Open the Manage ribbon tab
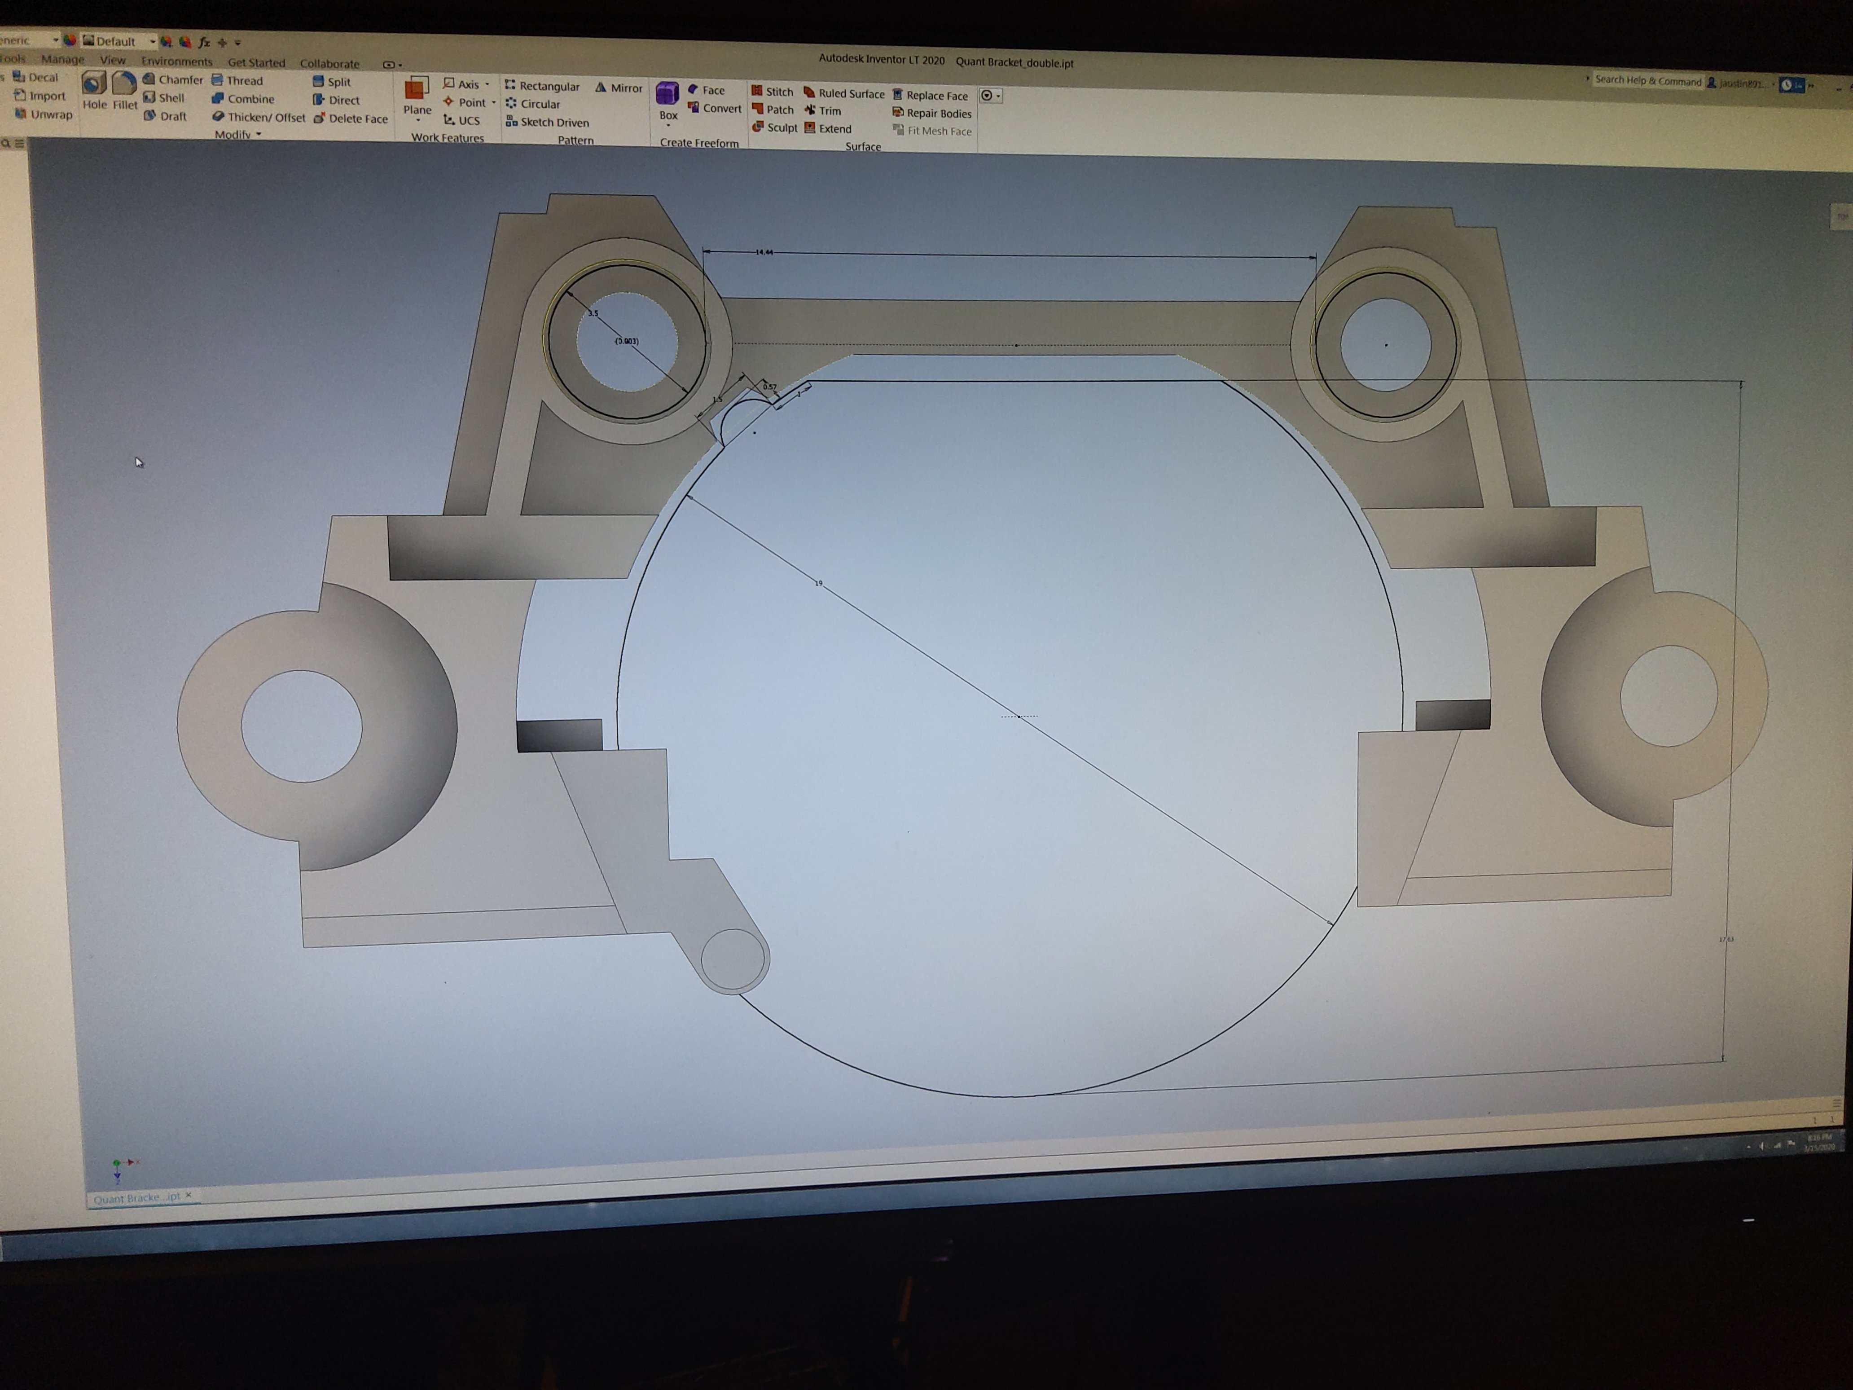This screenshot has width=1853, height=1390. (x=63, y=59)
